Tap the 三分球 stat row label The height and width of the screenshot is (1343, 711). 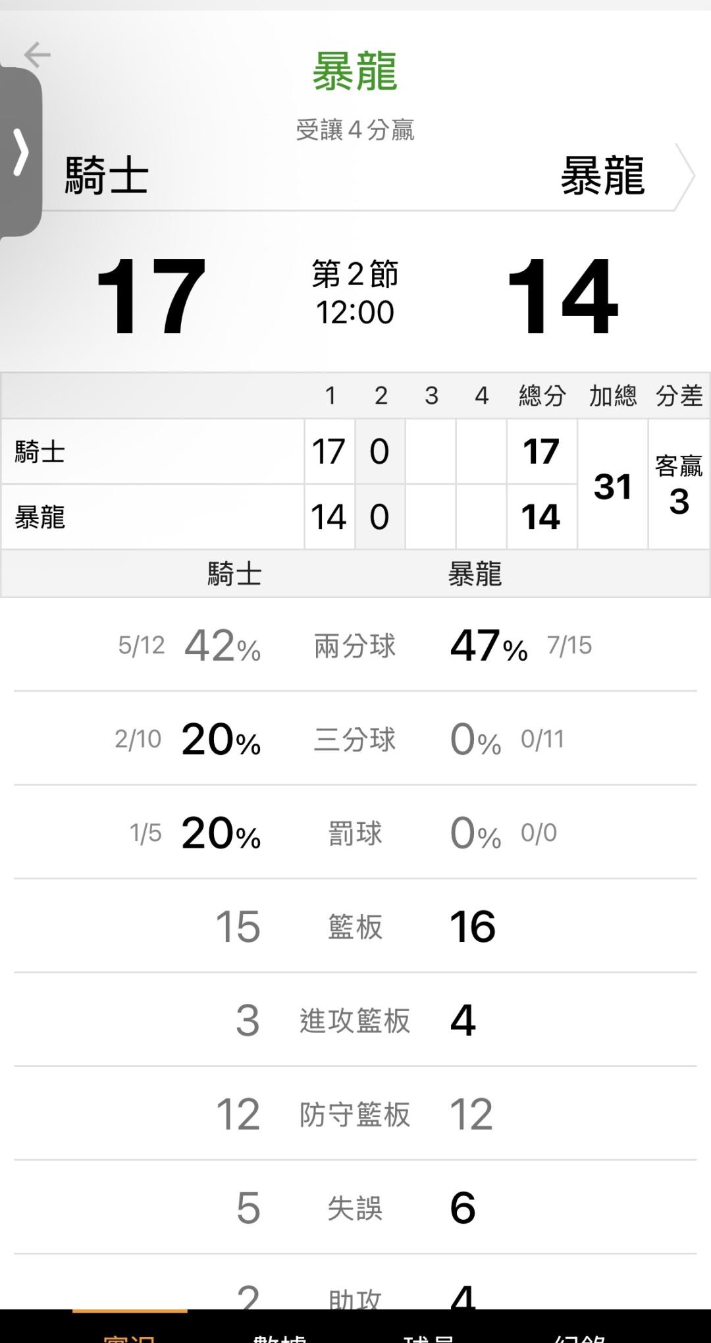355,740
